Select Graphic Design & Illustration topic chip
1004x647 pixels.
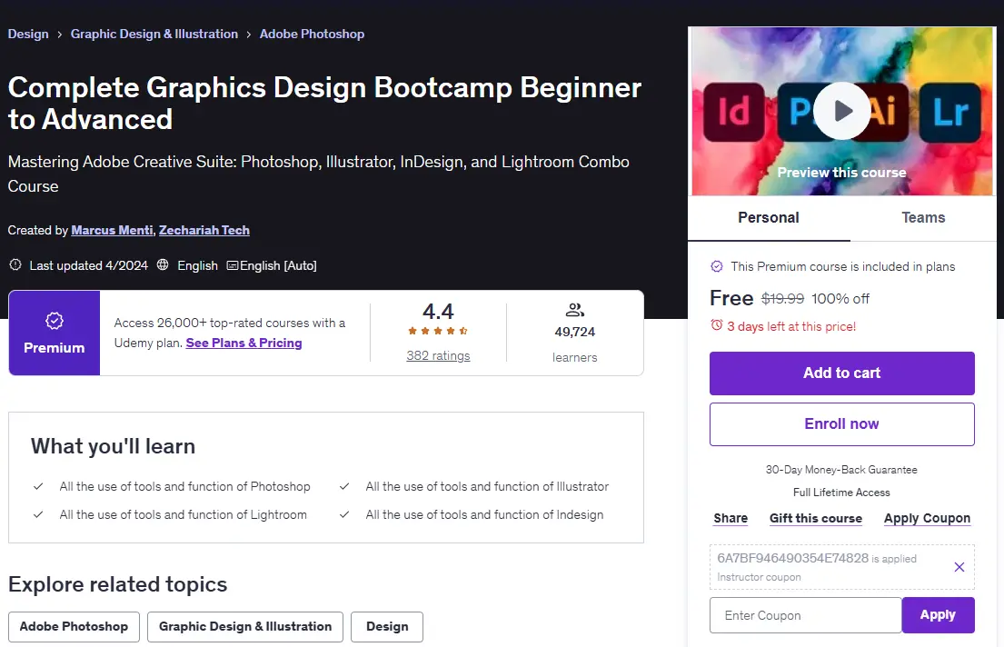(x=245, y=626)
